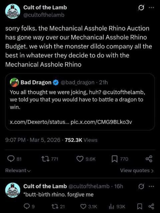This screenshot has width=160, height=213.
Task: Open View quotes link
Action: (x=137, y=170)
